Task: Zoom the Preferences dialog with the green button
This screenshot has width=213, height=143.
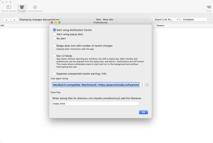Action: point(59,22)
